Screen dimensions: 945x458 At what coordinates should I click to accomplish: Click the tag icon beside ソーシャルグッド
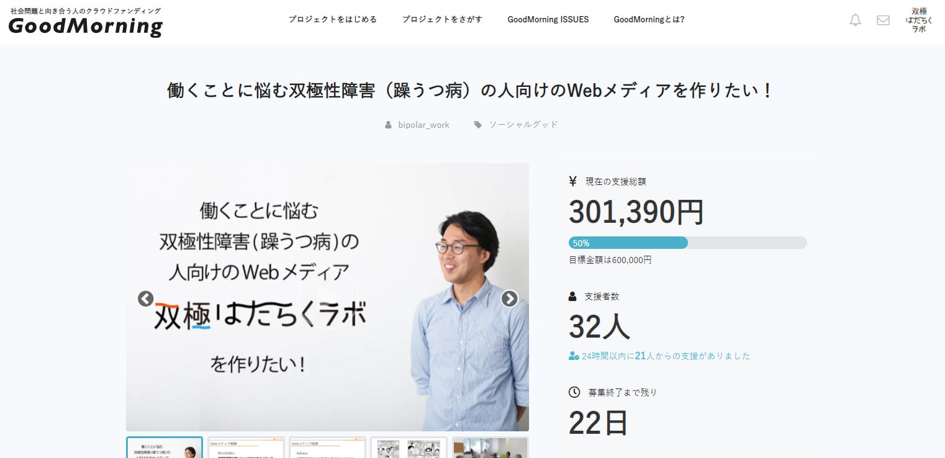coord(477,125)
